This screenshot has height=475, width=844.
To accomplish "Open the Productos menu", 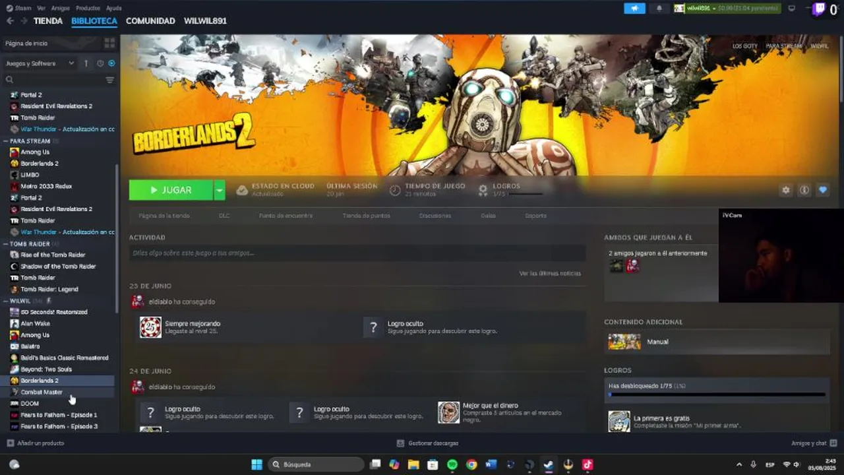I will [88, 8].
